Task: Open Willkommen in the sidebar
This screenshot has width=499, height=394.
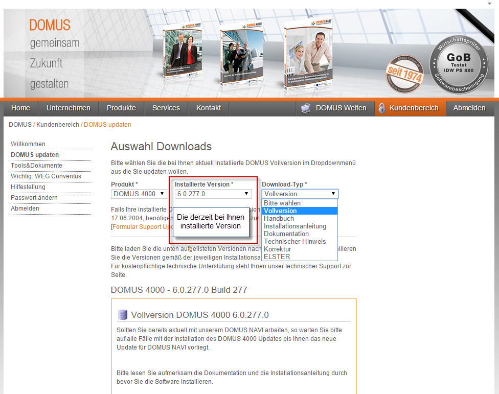Action: 28,144
